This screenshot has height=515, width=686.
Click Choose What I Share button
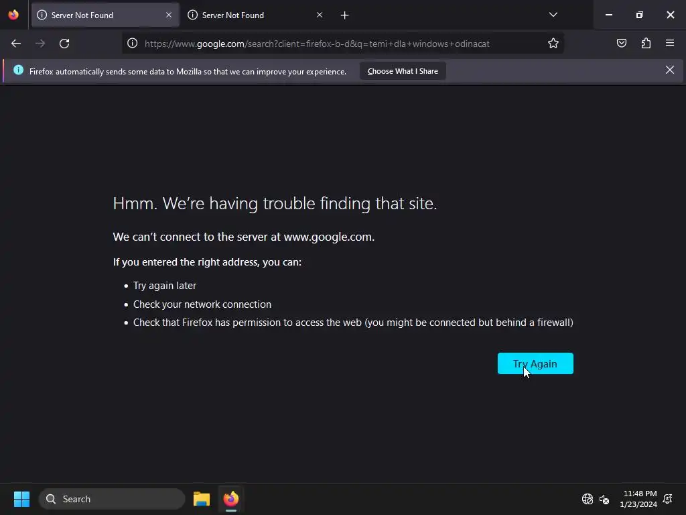click(403, 71)
